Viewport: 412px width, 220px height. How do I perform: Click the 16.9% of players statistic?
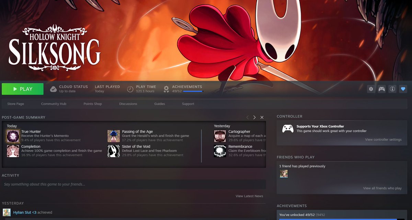[52, 155]
